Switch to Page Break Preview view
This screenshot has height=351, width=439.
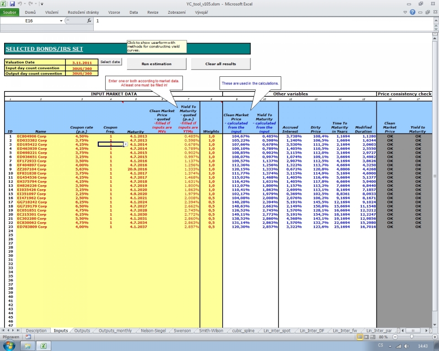(373, 337)
